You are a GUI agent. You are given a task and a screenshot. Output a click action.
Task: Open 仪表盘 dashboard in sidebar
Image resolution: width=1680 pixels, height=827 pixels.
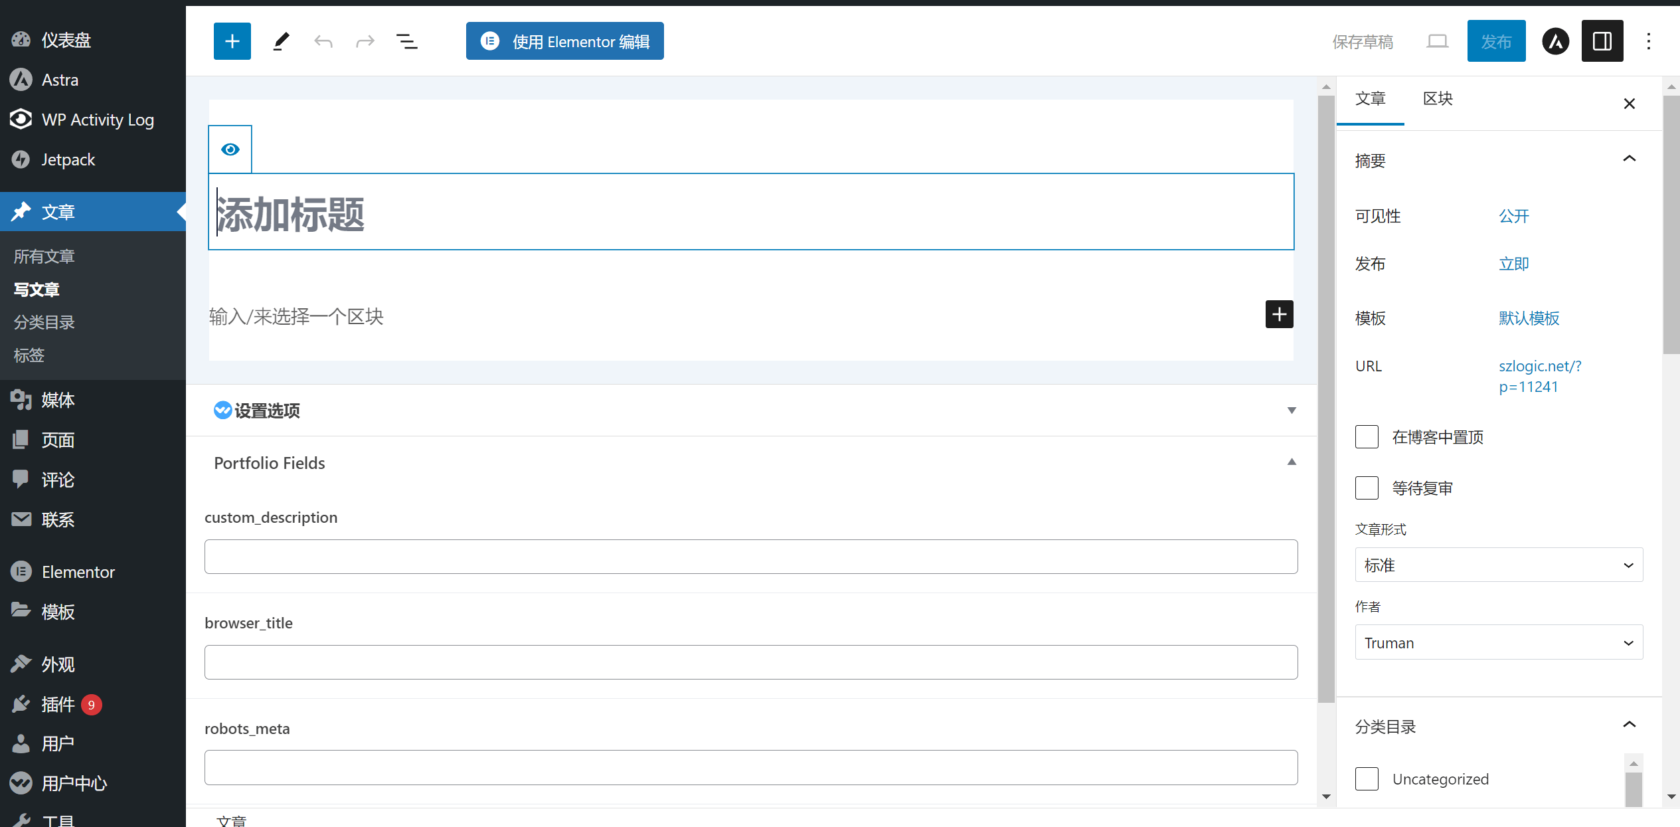pos(93,40)
